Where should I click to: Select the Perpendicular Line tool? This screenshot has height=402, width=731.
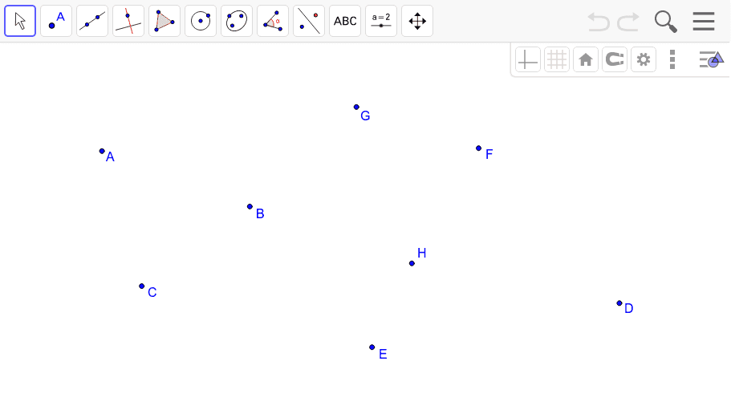[128, 21]
